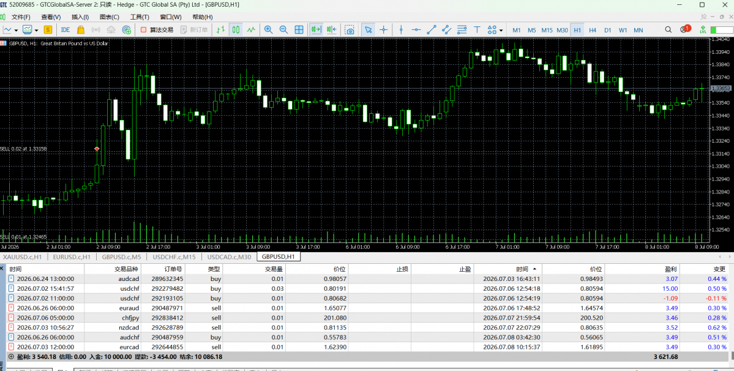Open the chart type dropdown arrow
The image size is (734, 371).
coord(17,31)
